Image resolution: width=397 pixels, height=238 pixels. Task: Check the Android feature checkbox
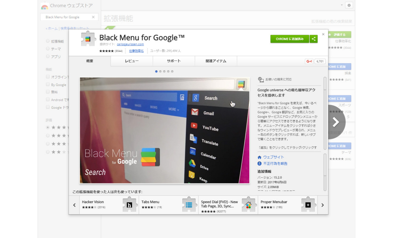pyautogui.click(x=48, y=100)
